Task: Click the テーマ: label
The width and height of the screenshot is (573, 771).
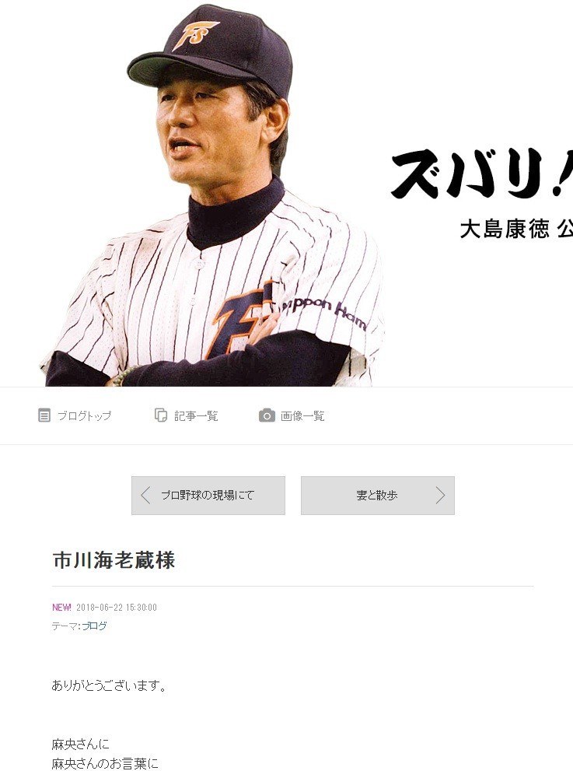Action: (x=66, y=626)
